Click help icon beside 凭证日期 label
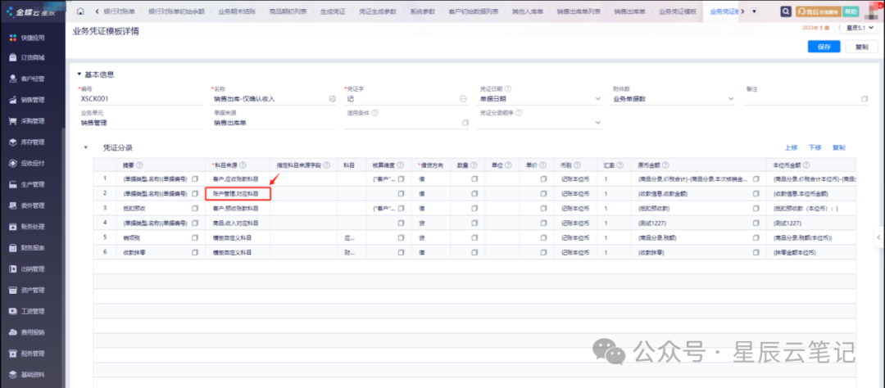 508,89
